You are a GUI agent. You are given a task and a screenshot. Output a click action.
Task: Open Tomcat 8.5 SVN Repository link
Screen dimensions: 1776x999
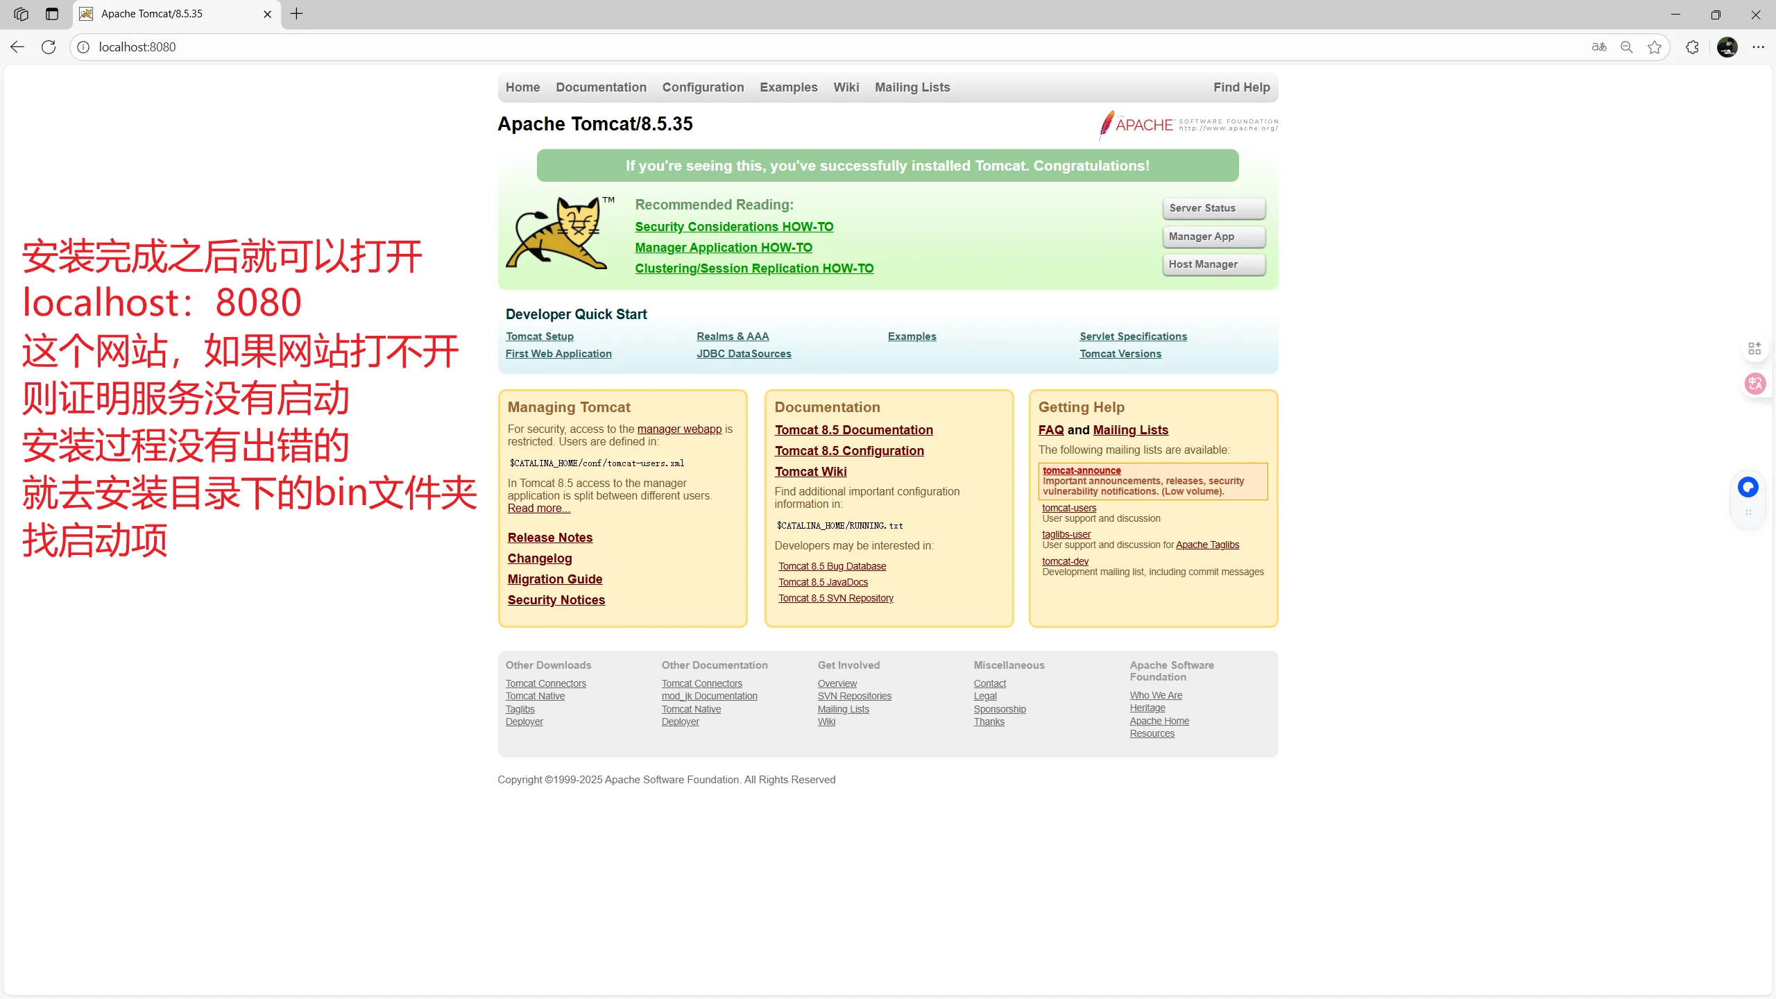[x=836, y=598]
